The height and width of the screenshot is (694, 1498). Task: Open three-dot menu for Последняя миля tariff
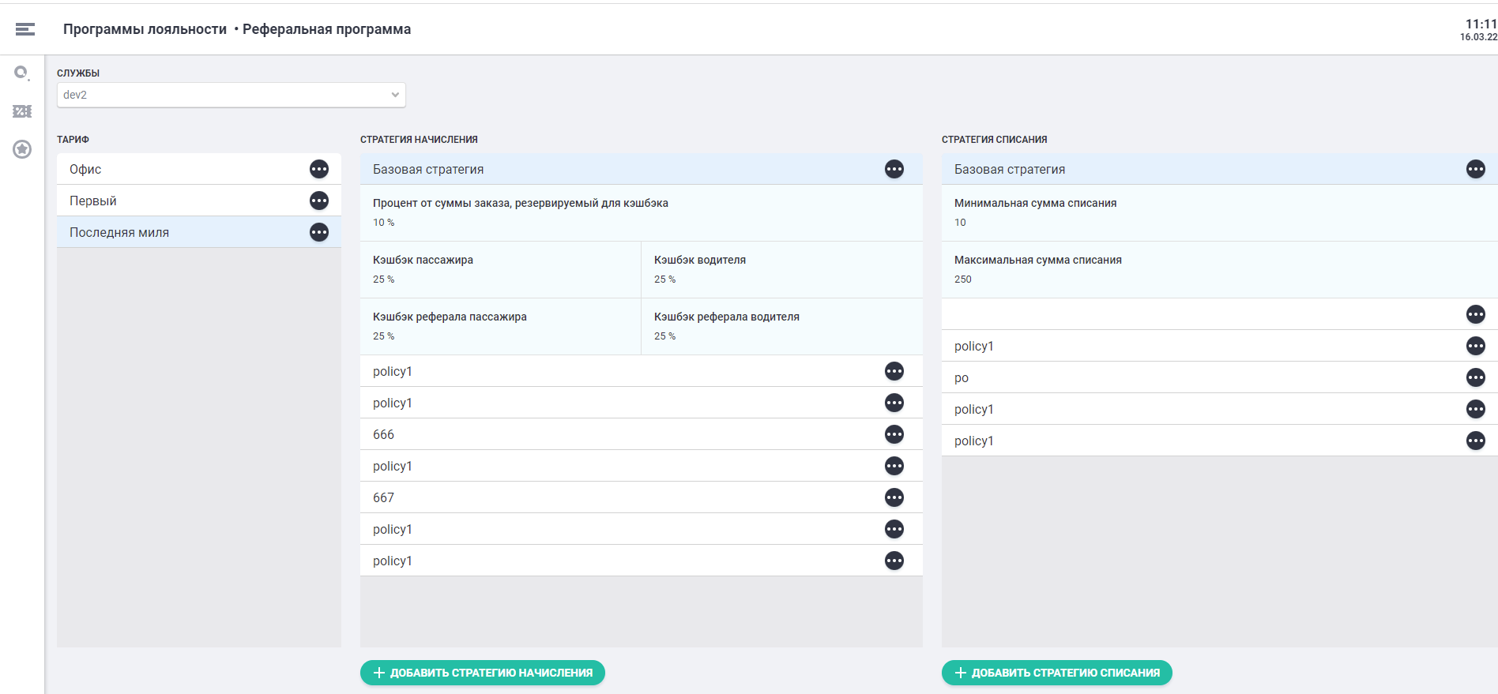[x=319, y=232]
